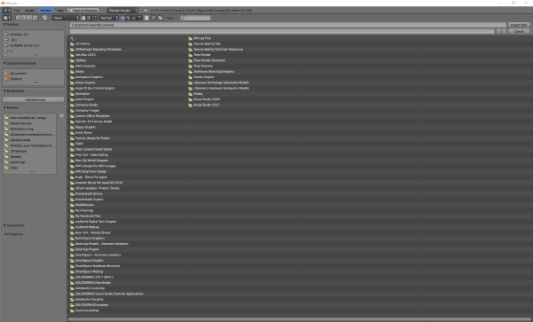The image size is (533, 322).
Task: Collapse the Recent panel
Action: point(4,108)
